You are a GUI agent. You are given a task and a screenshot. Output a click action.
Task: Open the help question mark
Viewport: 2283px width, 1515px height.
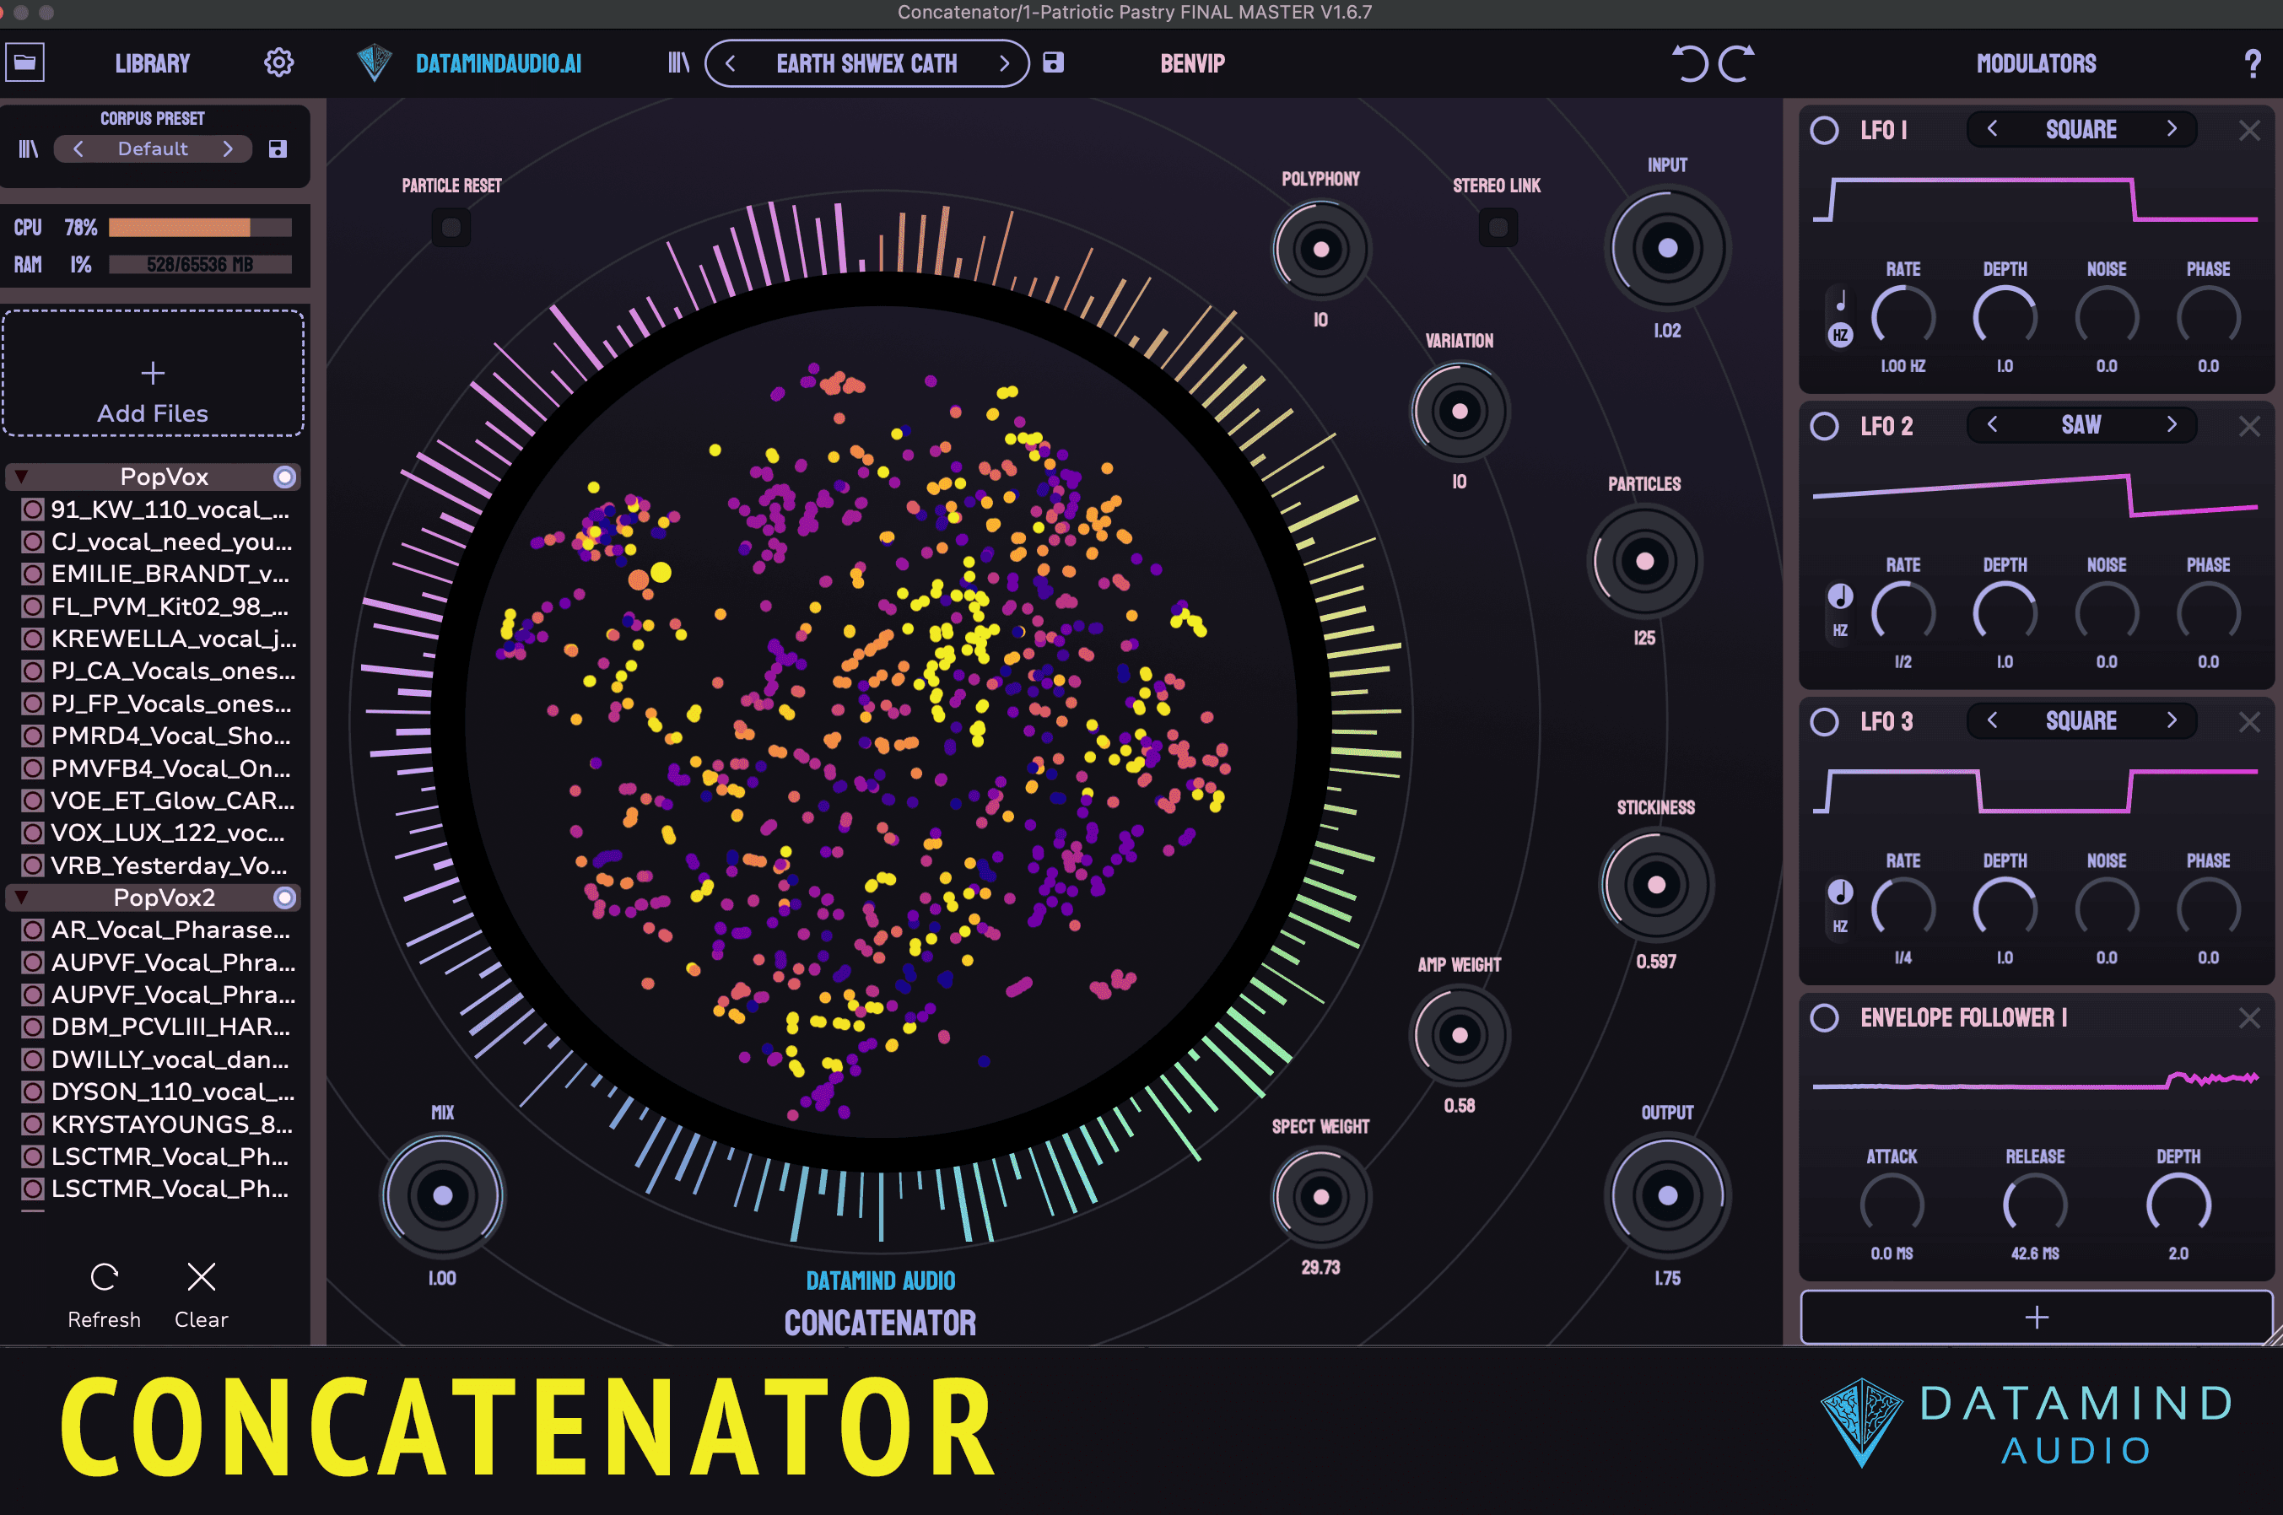pos(2254,62)
